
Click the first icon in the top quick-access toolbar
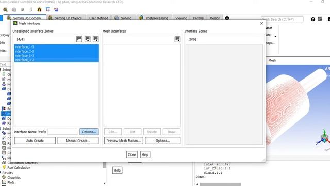pyautogui.click(x=5, y=9)
